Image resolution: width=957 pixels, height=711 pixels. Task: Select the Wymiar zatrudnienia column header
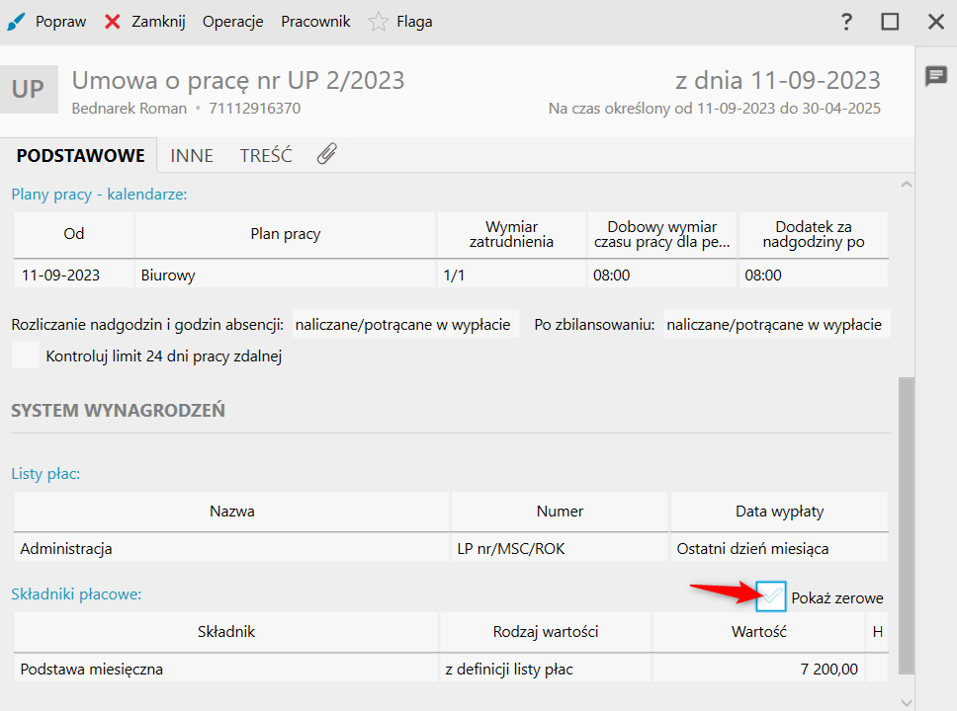[x=511, y=234]
